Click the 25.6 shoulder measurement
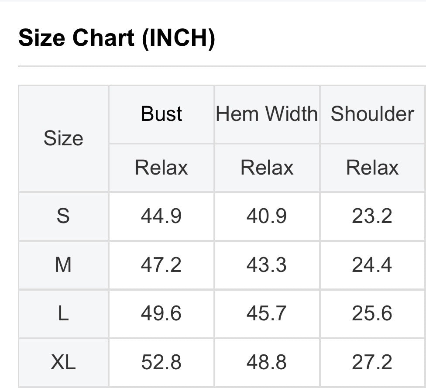Image resolution: width=426 pixels, height=388 pixels. (x=372, y=313)
